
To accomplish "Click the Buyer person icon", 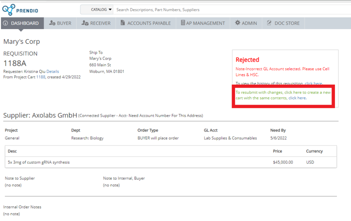I will tap(52, 23).
